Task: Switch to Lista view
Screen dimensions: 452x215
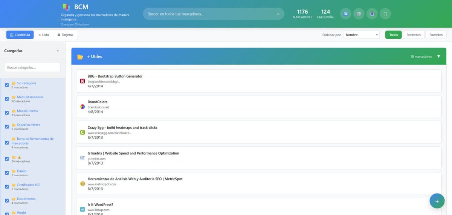Action: (44, 35)
